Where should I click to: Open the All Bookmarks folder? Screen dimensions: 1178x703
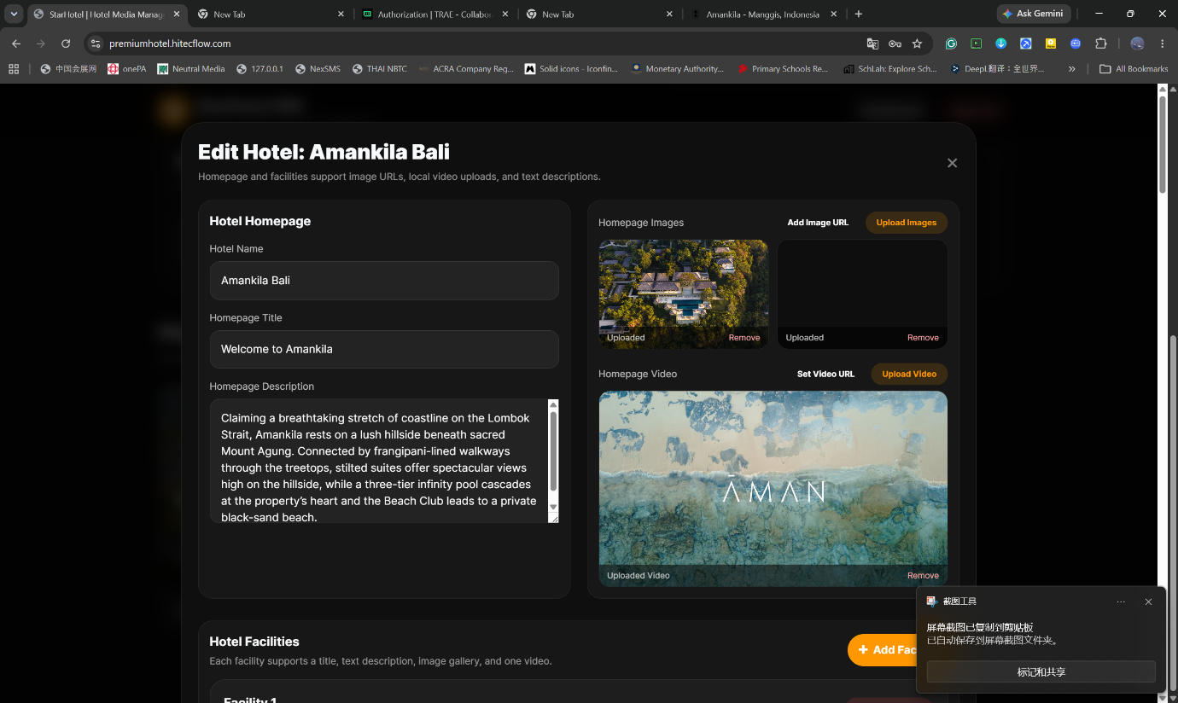pos(1134,69)
